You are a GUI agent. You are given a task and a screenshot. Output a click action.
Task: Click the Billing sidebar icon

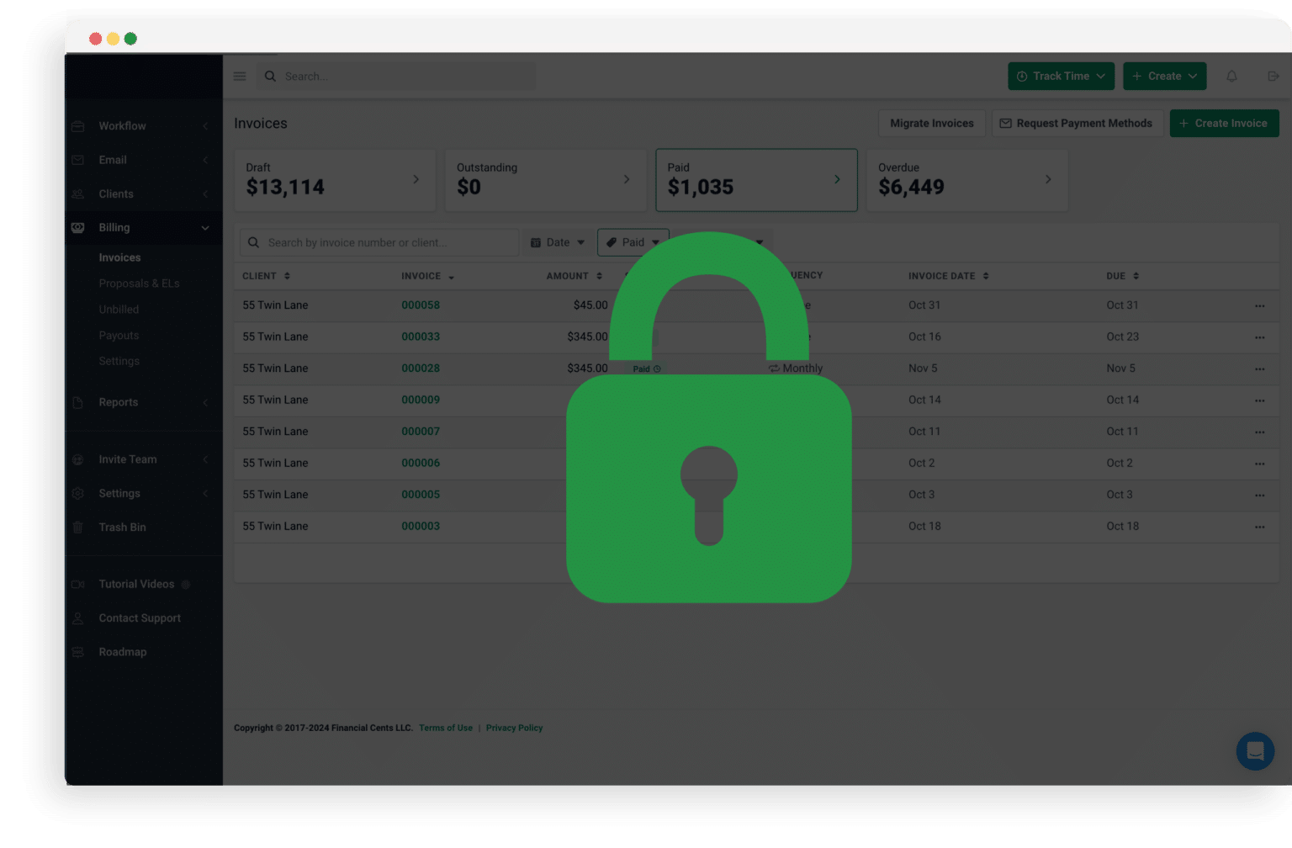pyautogui.click(x=78, y=228)
